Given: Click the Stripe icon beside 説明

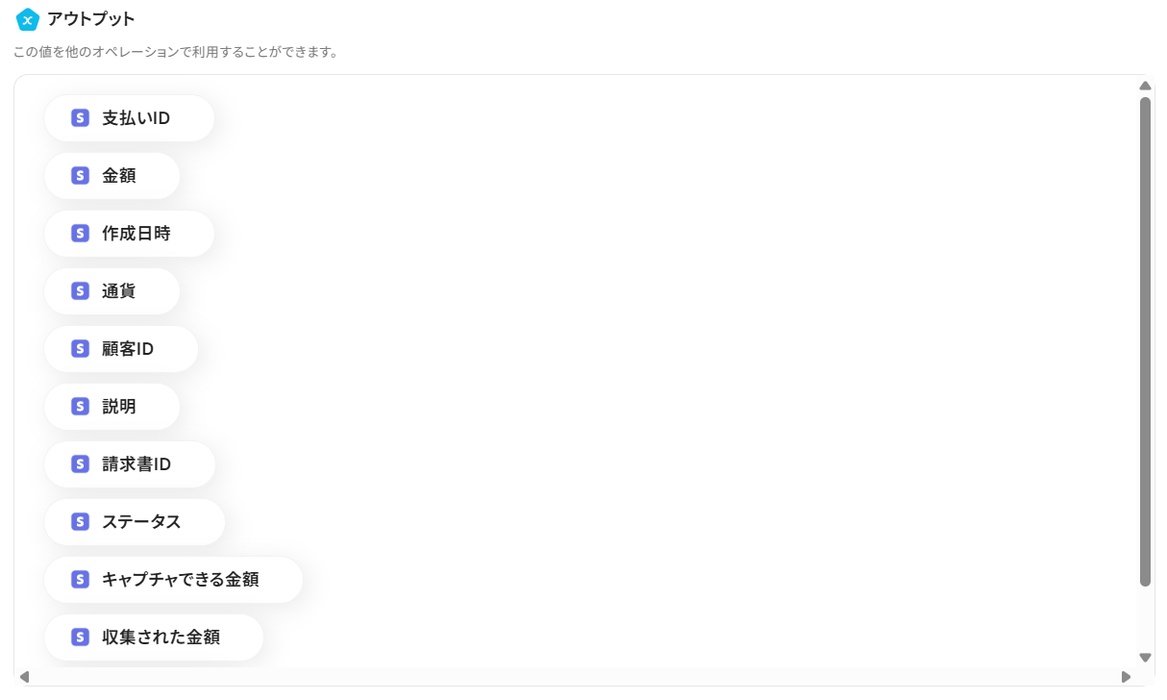Looking at the screenshot, I should (x=80, y=407).
